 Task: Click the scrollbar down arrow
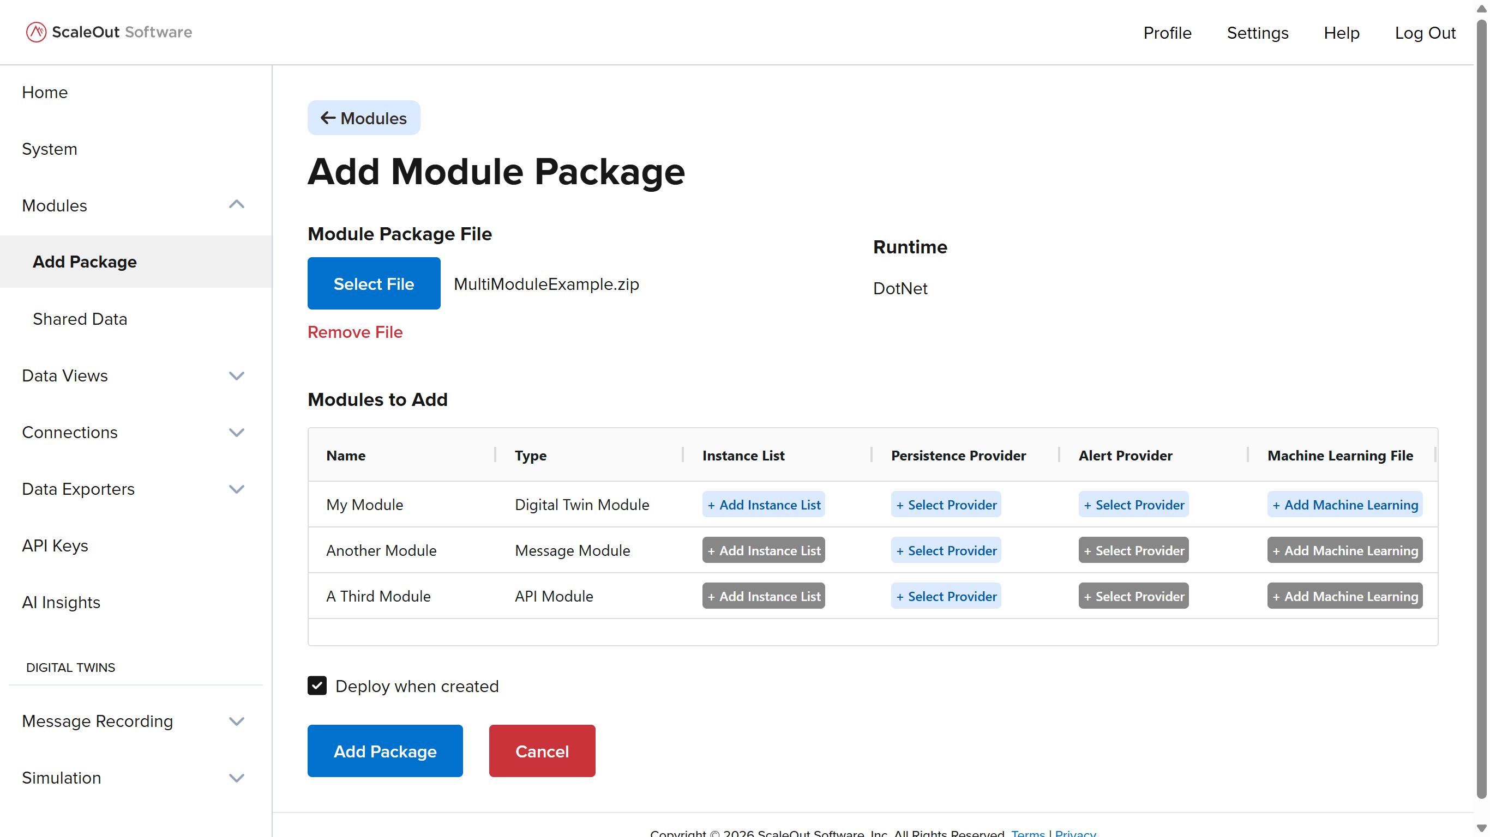pyautogui.click(x=1481, y=828)
